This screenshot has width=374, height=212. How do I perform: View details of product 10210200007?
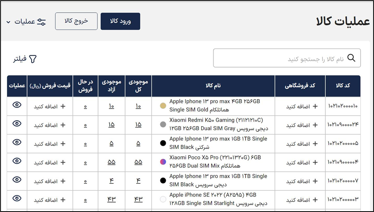click(x=17, y=180)
